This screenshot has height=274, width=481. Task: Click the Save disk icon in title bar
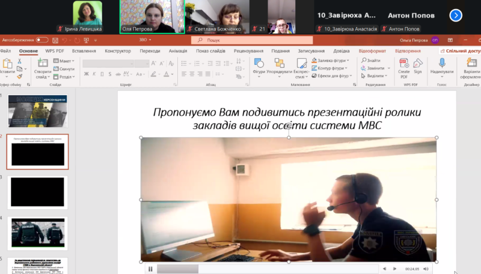[54, 40]
